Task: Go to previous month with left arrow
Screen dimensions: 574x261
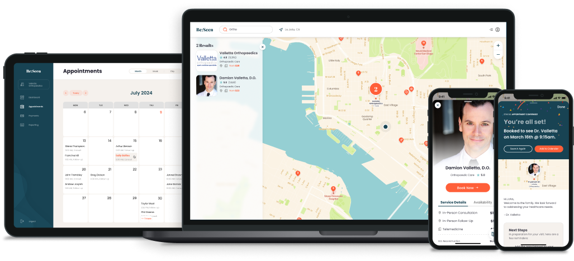Action: pyautogui.click(x=66, y=93)
